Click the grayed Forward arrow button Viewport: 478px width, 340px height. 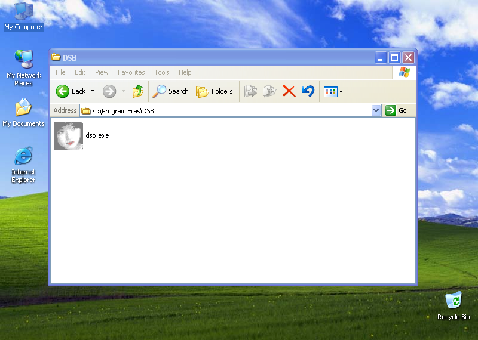109,91
